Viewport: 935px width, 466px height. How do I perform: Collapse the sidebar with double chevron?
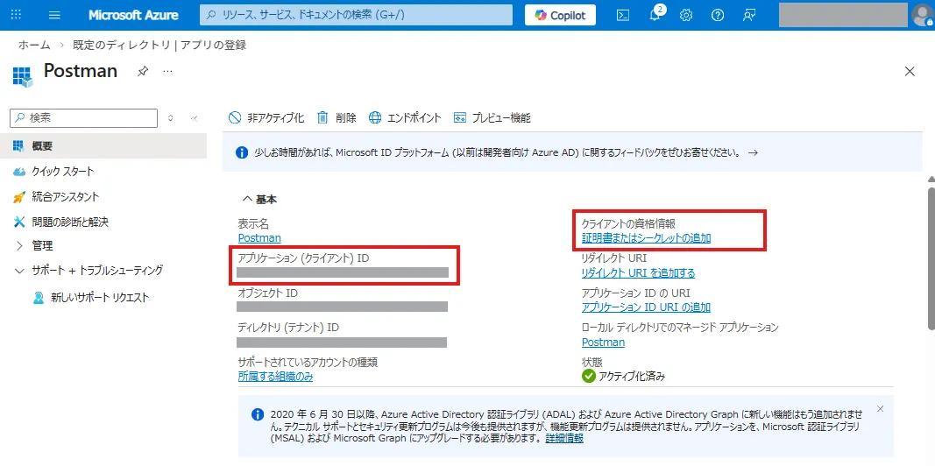point(194,118)
